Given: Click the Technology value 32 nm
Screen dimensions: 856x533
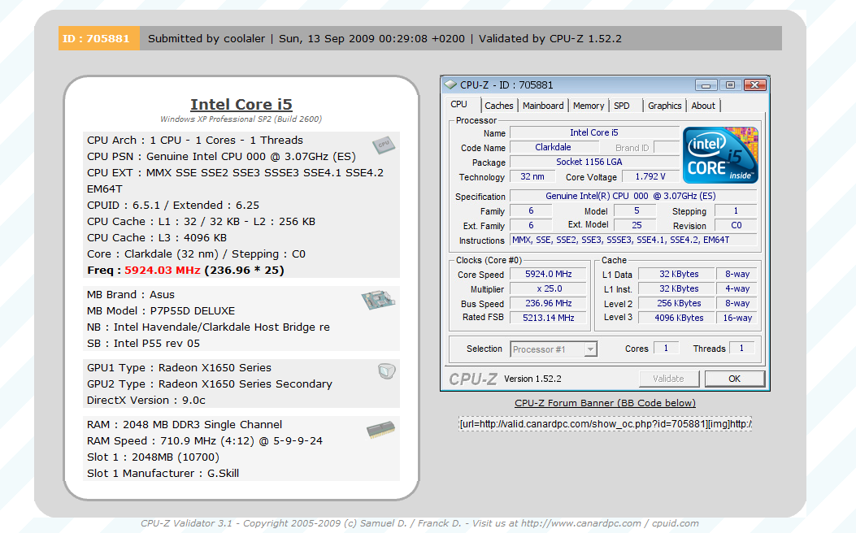Looking at the screenshot, I should tap(532, 177).
